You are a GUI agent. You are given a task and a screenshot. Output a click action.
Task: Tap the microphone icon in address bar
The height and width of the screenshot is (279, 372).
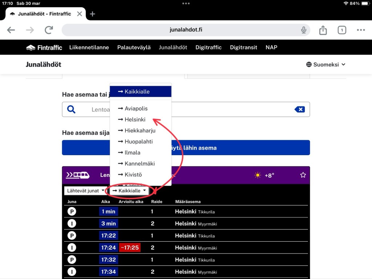(x=304, y=30)
